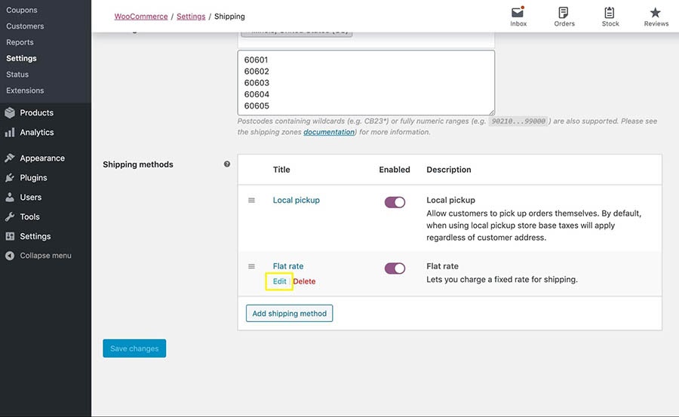Open the Orders icon in top bar
Screen dimensions: 679x417
point(564,13)
